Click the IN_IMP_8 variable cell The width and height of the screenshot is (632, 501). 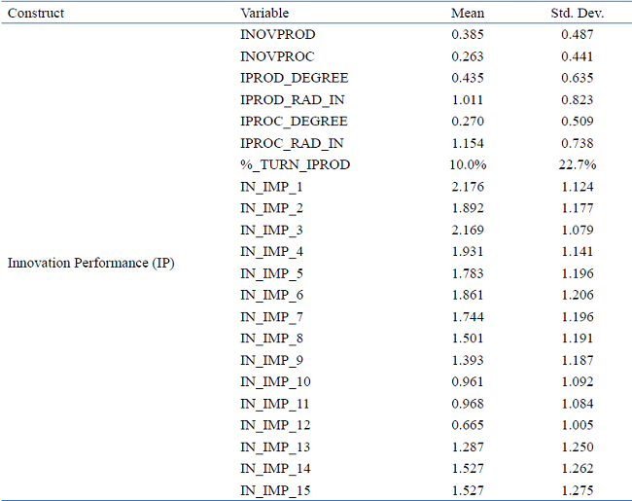[x=271, y=338]
